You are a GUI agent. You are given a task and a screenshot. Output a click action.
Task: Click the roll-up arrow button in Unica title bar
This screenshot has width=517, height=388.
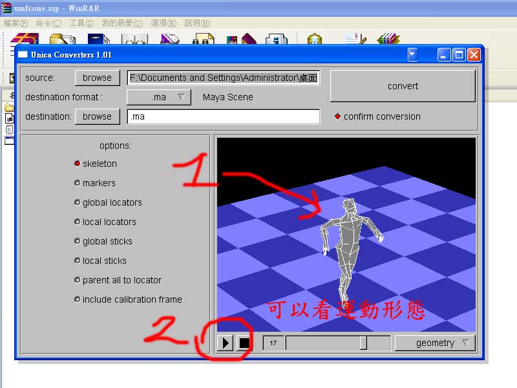(412, 55)
